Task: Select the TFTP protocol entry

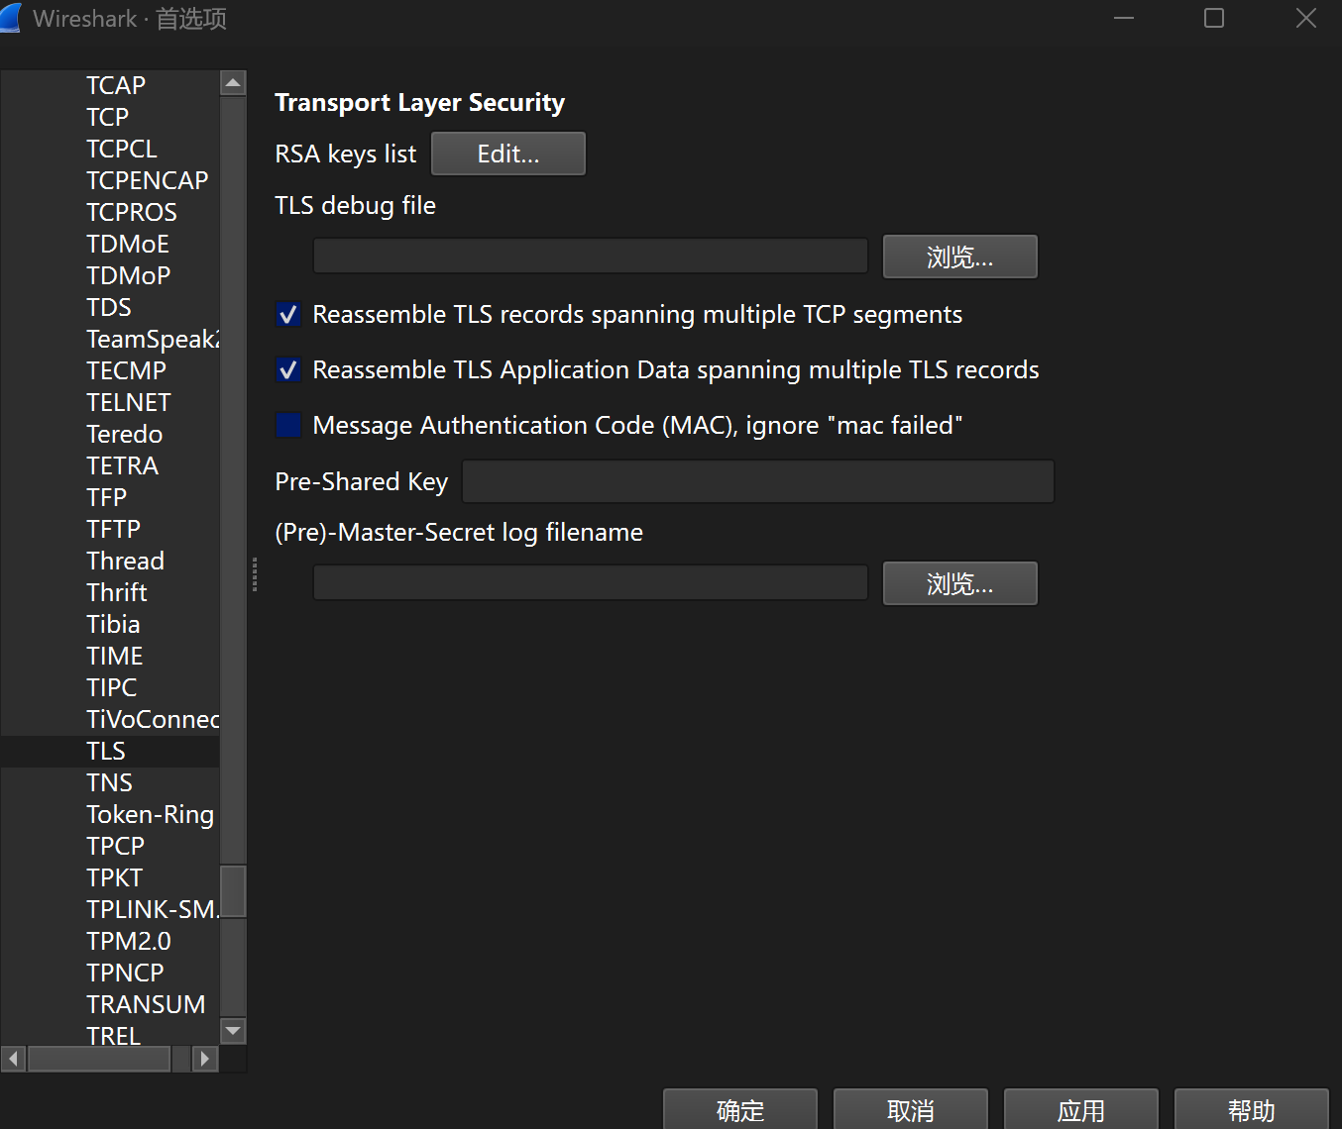Action: [112, 528]
